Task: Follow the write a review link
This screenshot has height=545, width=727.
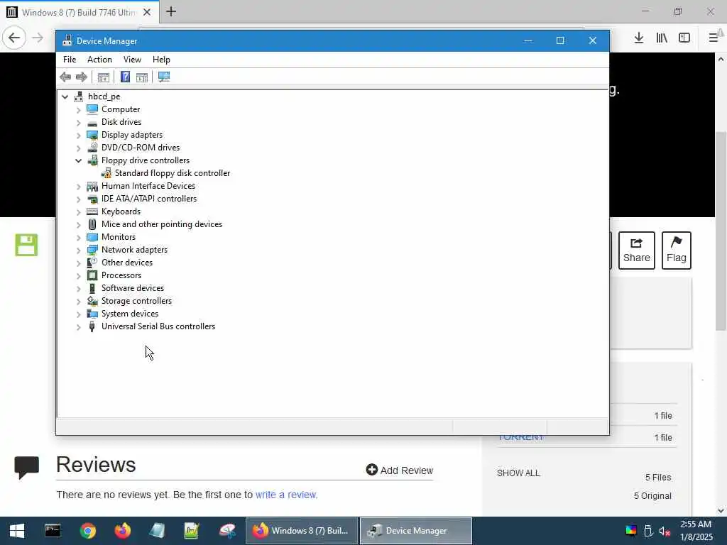Action: click(287, 495)
